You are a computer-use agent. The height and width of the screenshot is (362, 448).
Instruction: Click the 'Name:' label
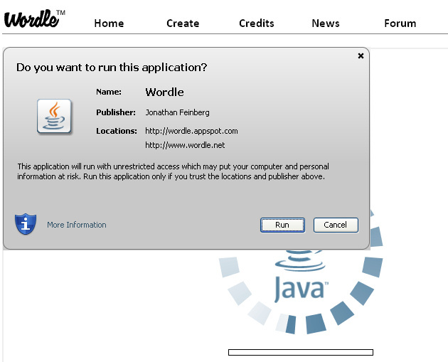pos(109,92)
